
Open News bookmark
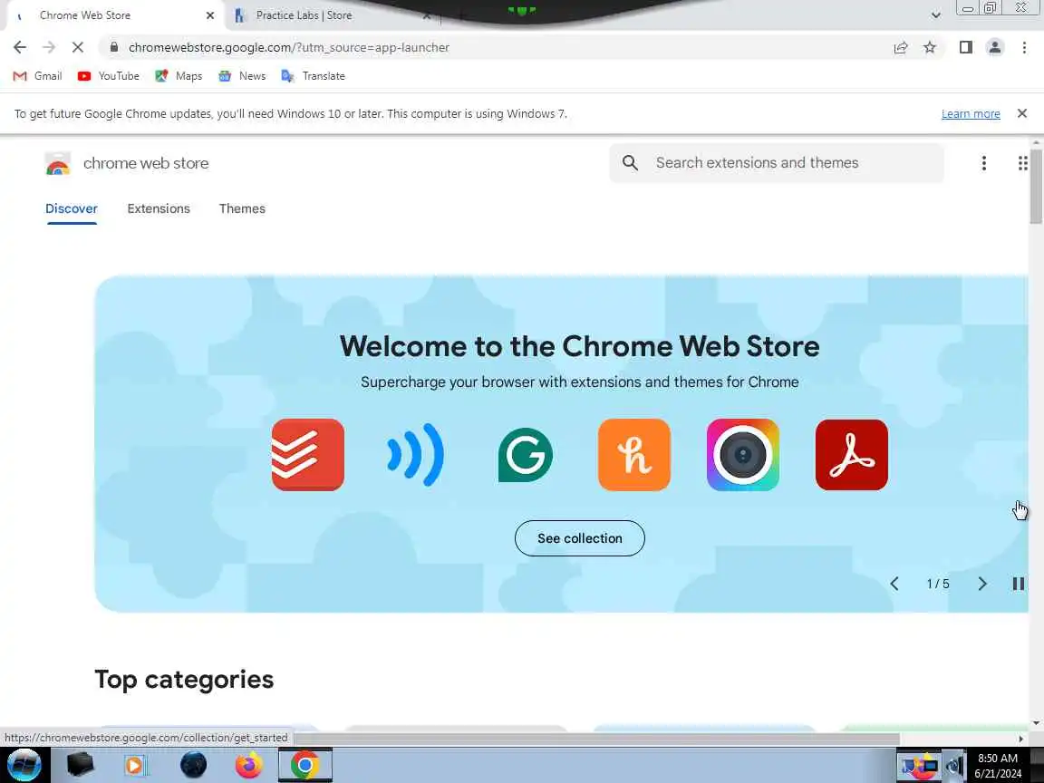point(242,76)
